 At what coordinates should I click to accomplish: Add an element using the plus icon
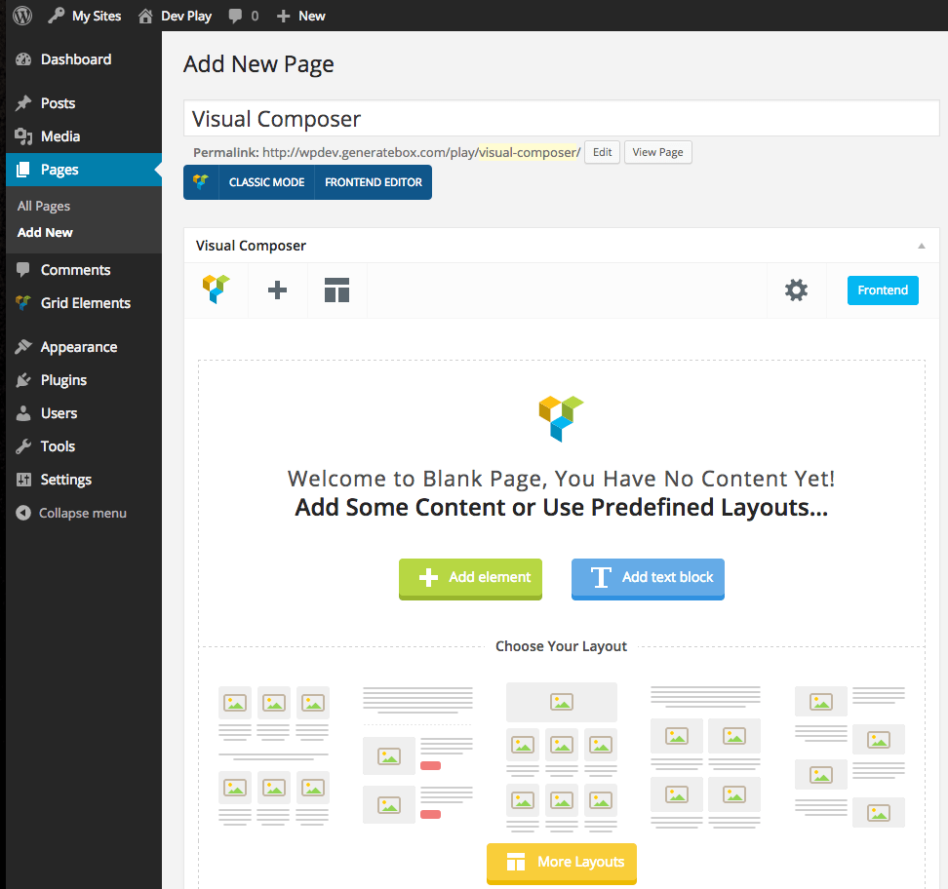[277, 290]
